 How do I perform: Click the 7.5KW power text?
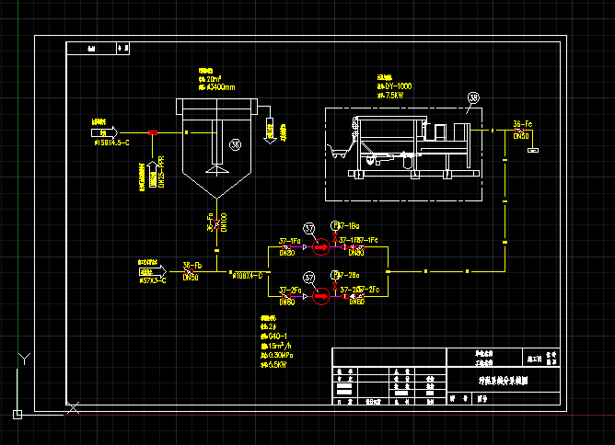pyautogui.click(x=394, y=96)
